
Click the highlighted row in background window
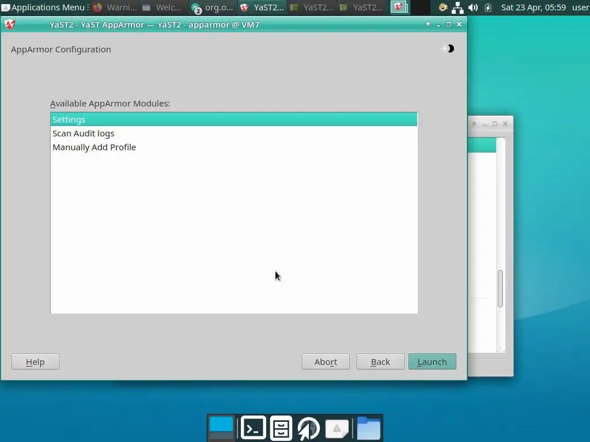click(x=482, y=145)
